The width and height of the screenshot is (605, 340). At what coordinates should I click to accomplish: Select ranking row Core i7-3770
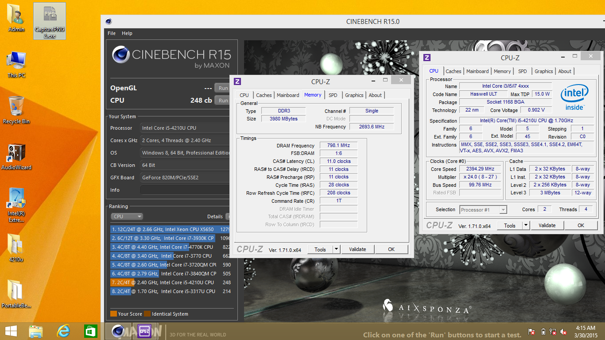(171, 256)
